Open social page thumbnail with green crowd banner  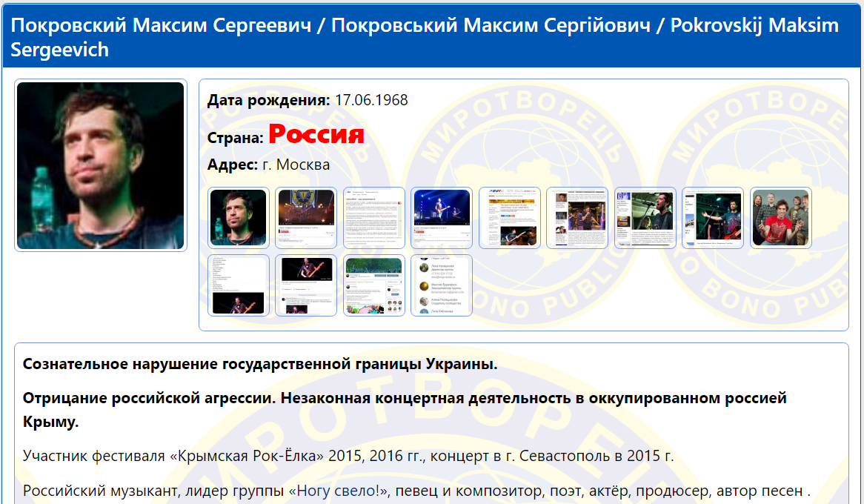tap(374, 285)
